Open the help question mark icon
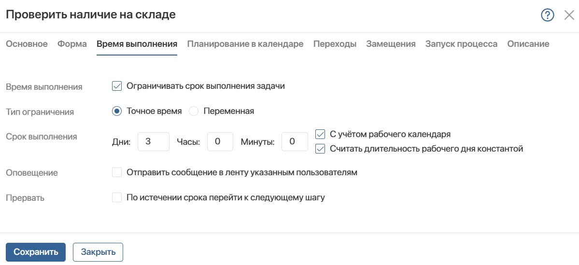Image resolution: width=579 pixels, height=265 pixels. [547, 15]
